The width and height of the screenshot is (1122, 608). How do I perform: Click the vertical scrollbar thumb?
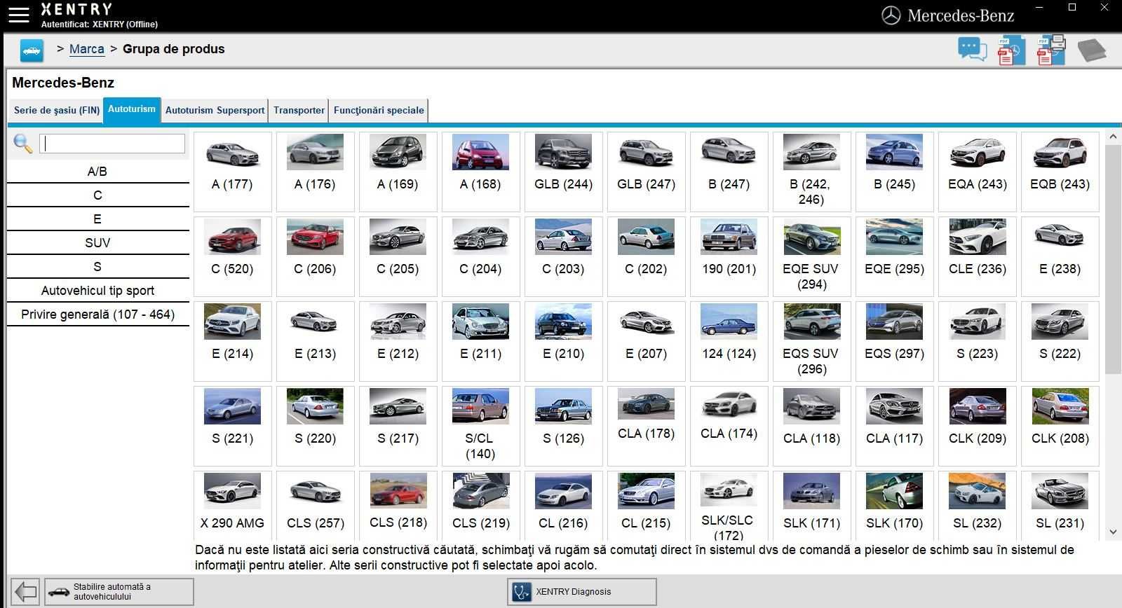coord(1112,259)
